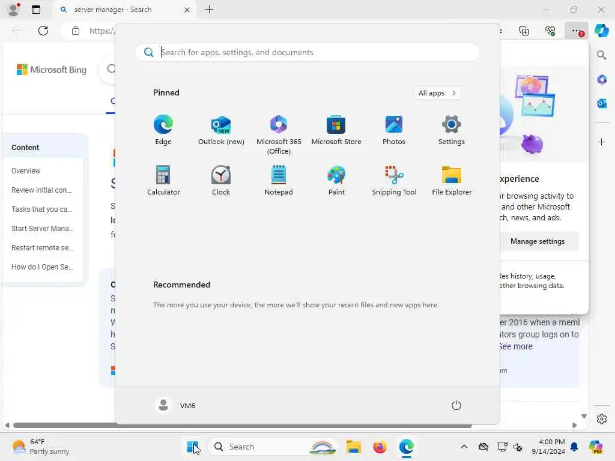Open Settings pinned app
The image size is (615, 461).
click(x=452, y=130)
